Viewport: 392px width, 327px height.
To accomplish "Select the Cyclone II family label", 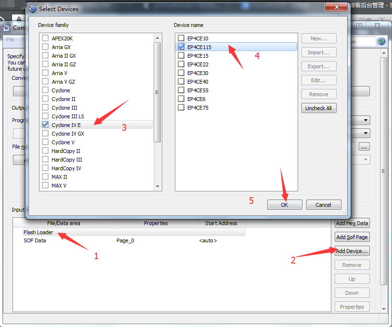I will [x=64, y=99].
